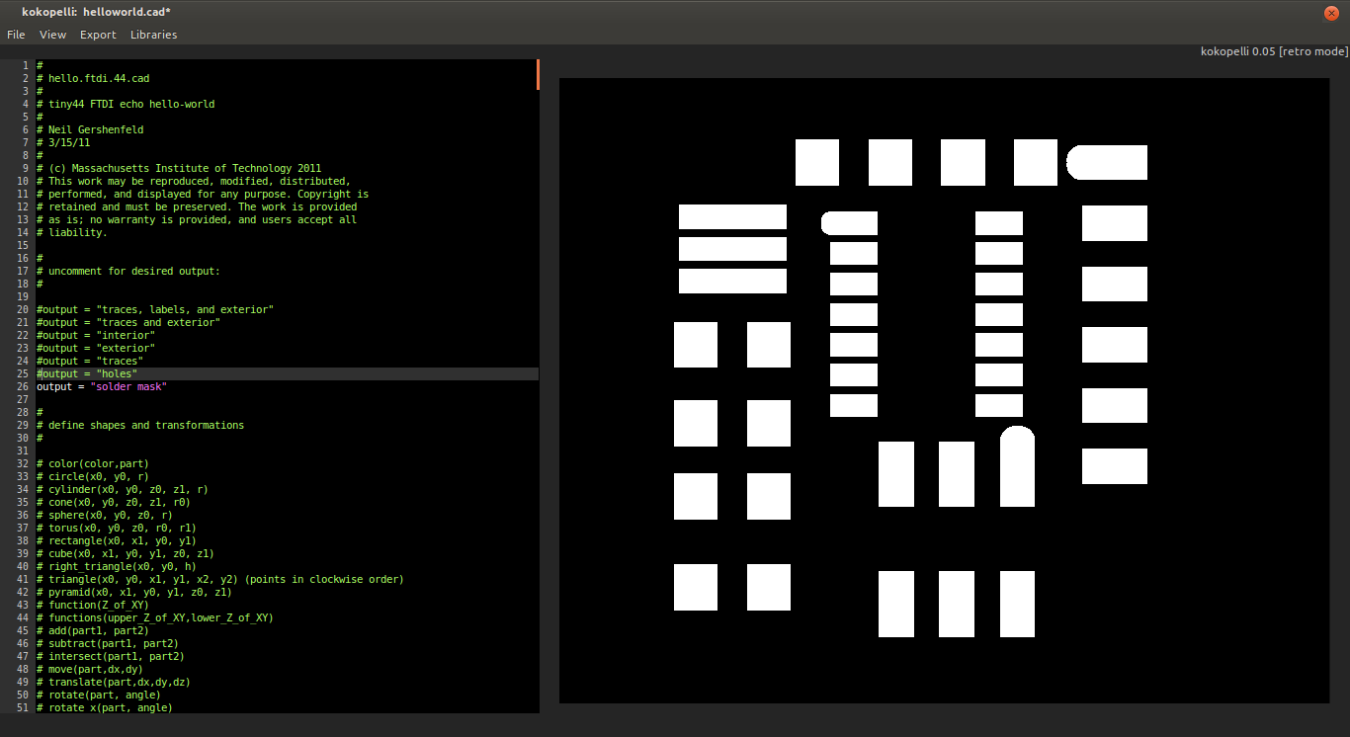1350x737 pixels.
Task: Click the "# add(part1, part2)" line
Action: (93, 630)
